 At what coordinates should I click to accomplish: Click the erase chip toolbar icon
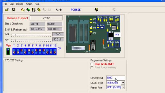pyautogui.click(x=22, y=10)
